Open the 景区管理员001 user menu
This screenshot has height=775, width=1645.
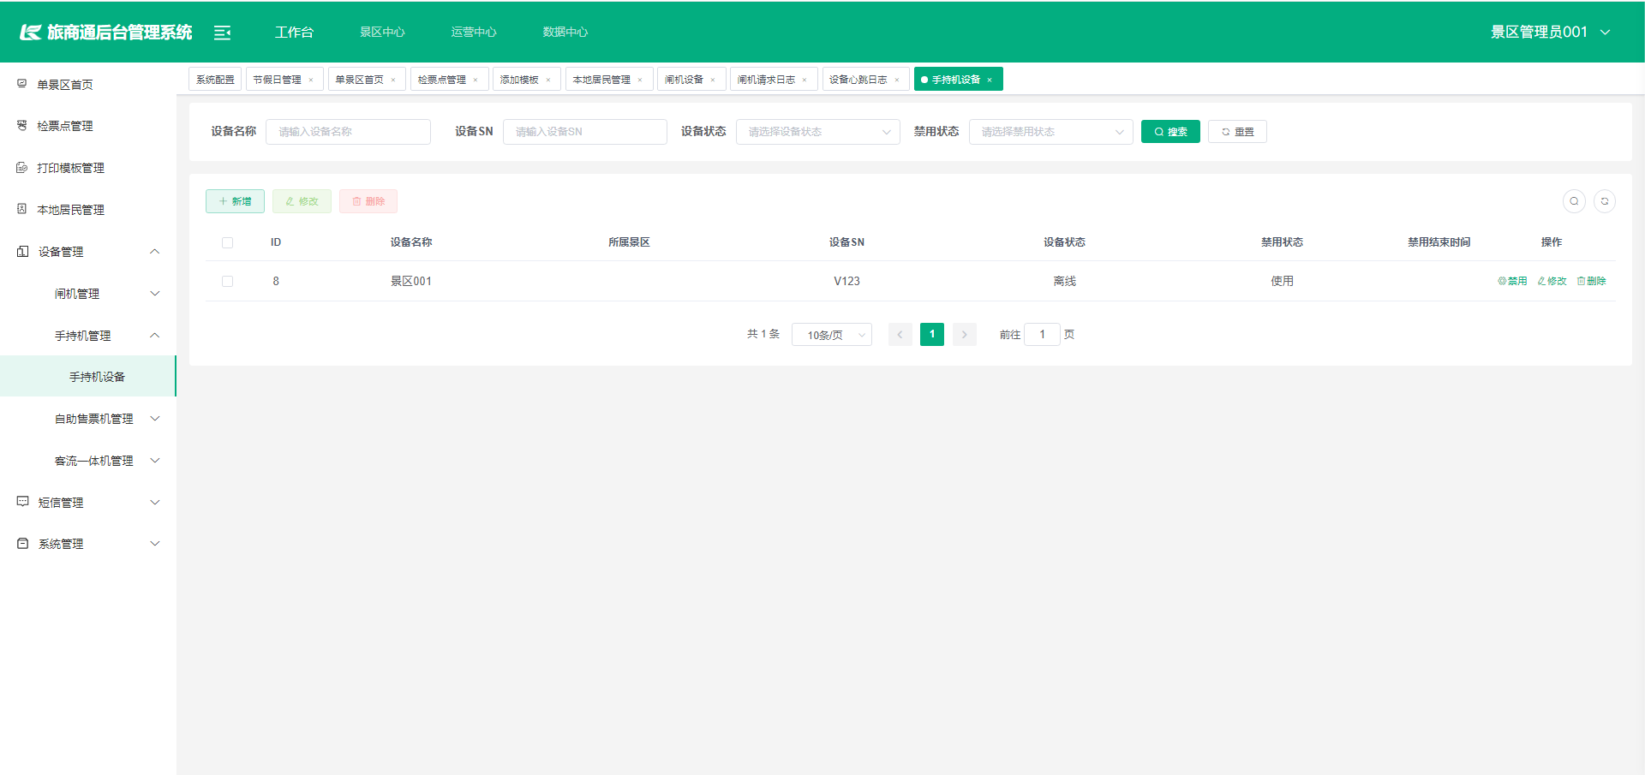pos(1551,32)
